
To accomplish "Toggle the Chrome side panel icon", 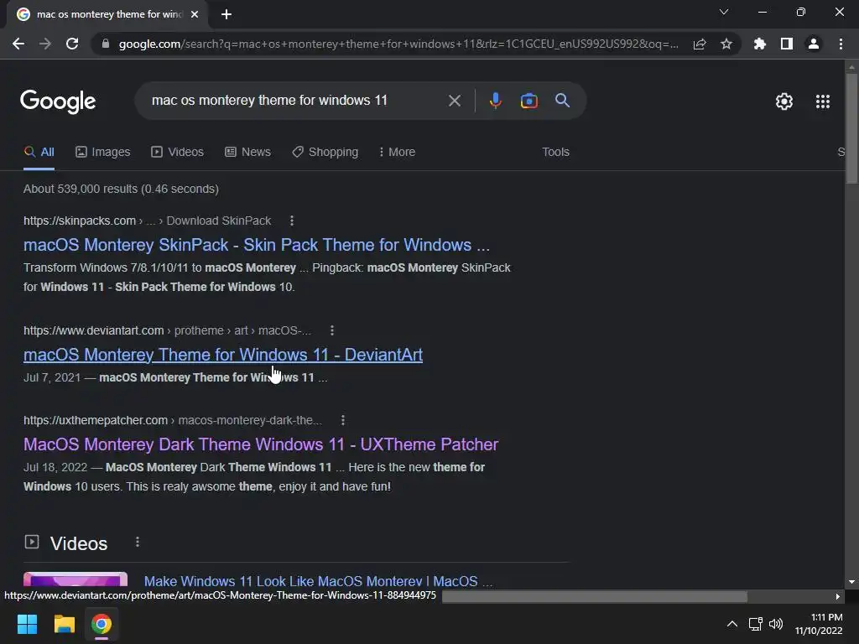I will coord(787,44).
